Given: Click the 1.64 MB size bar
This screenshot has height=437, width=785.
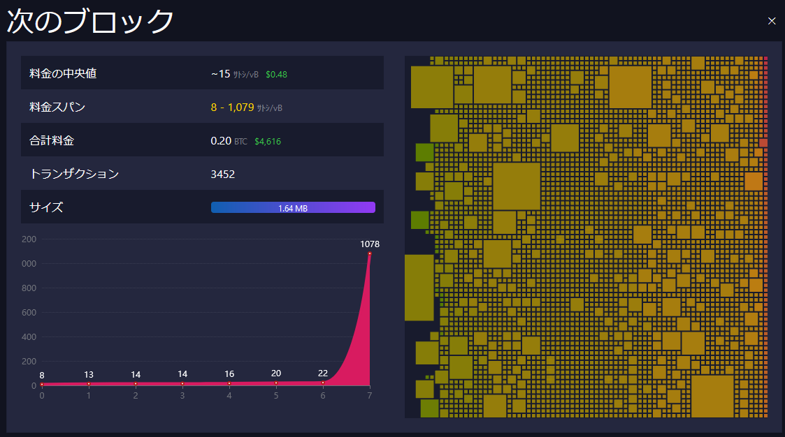Looking at the screenshot, I should coord(293,207).
